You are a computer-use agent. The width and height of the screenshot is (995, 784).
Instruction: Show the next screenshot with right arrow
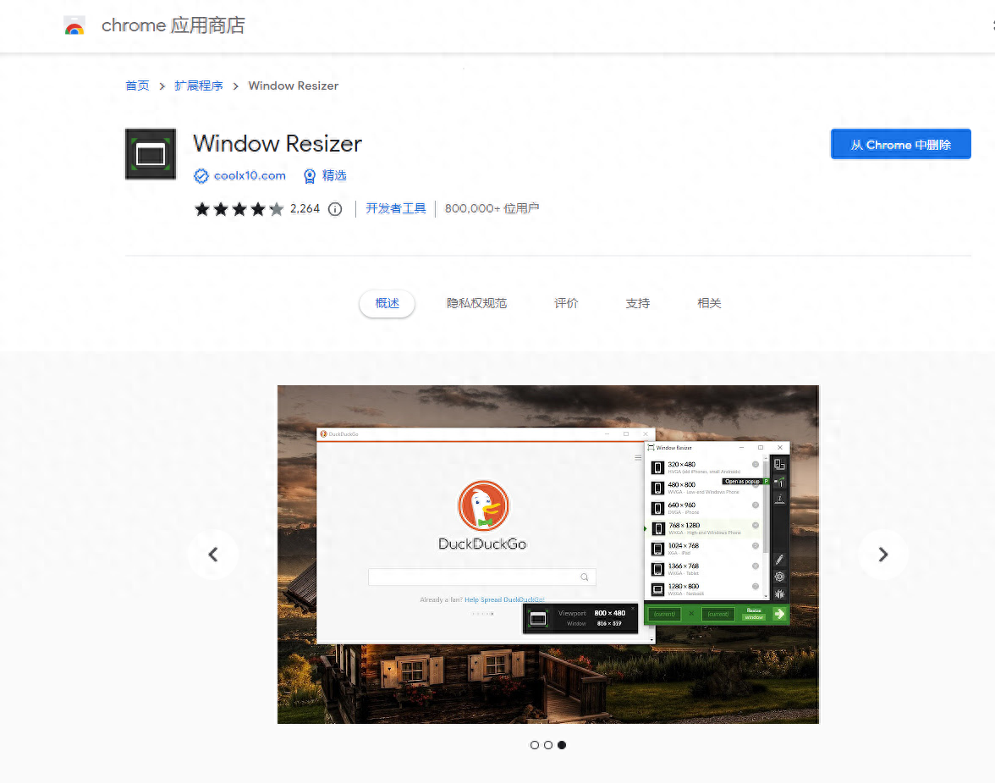883,555
